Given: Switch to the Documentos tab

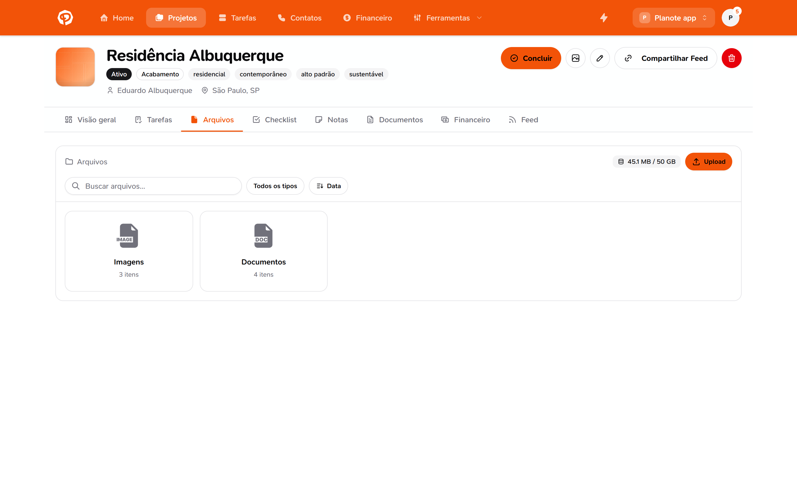Looking at the screenshot, I should click(x=395, y=120).
